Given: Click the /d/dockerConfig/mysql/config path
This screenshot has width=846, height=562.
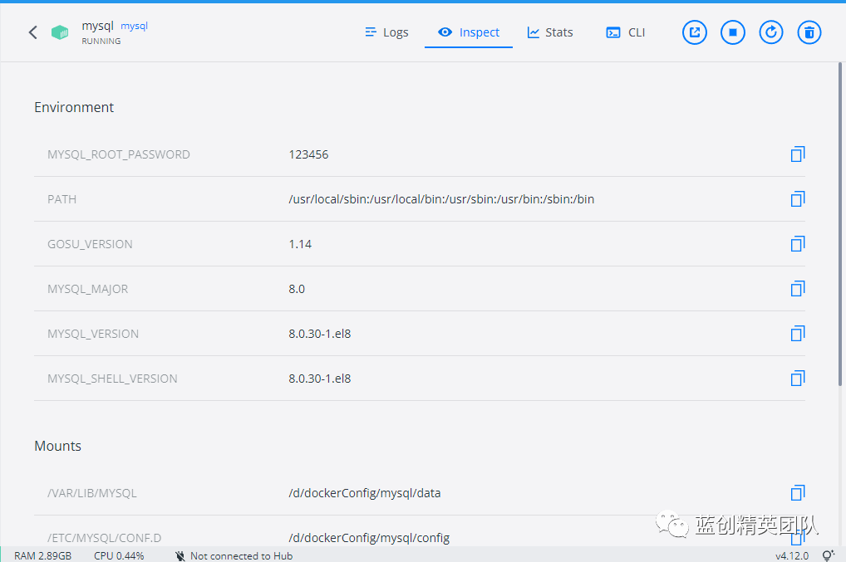Looking at the screenshot, I should click(369, 538).
